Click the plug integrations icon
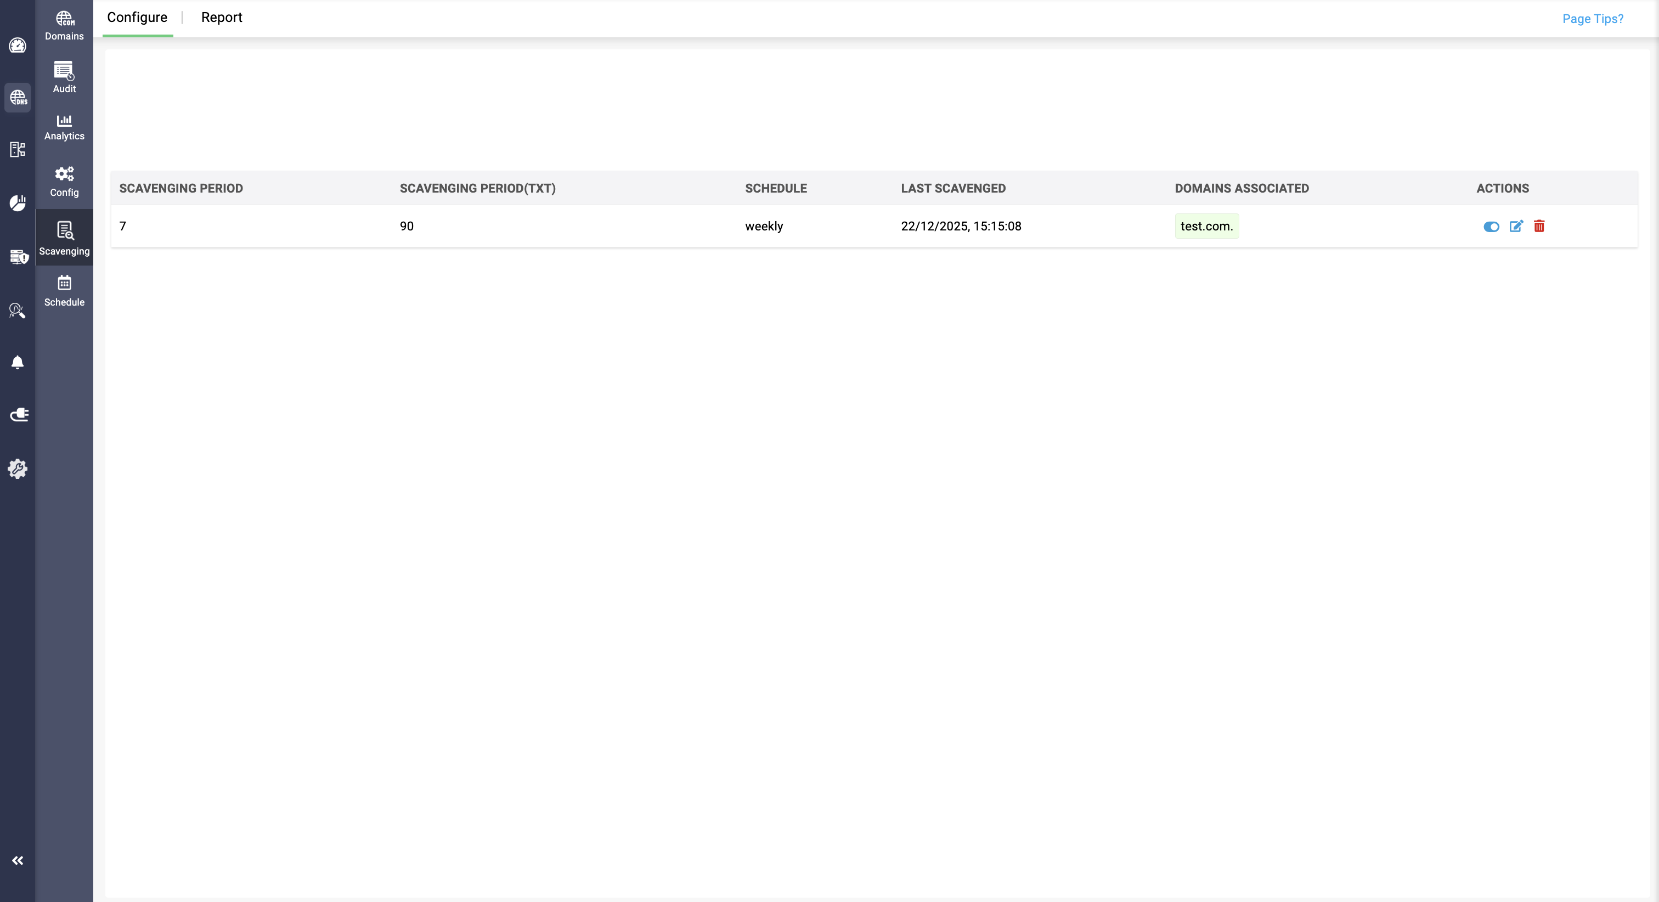The image size is (1659, 902). (x=19, y=415)
